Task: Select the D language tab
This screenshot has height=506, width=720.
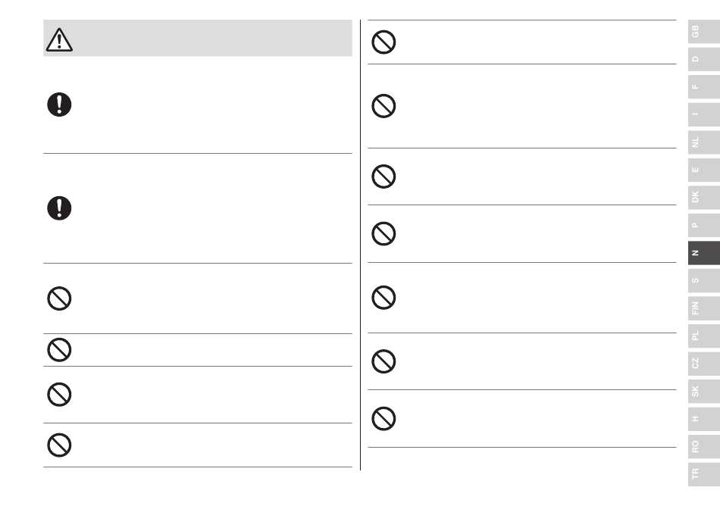Action: click(703, 60)
